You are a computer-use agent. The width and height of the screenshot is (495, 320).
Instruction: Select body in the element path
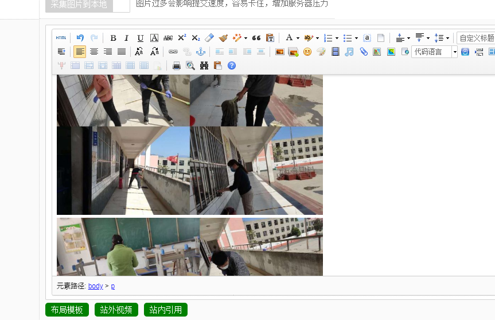click(x=96, y=286)
